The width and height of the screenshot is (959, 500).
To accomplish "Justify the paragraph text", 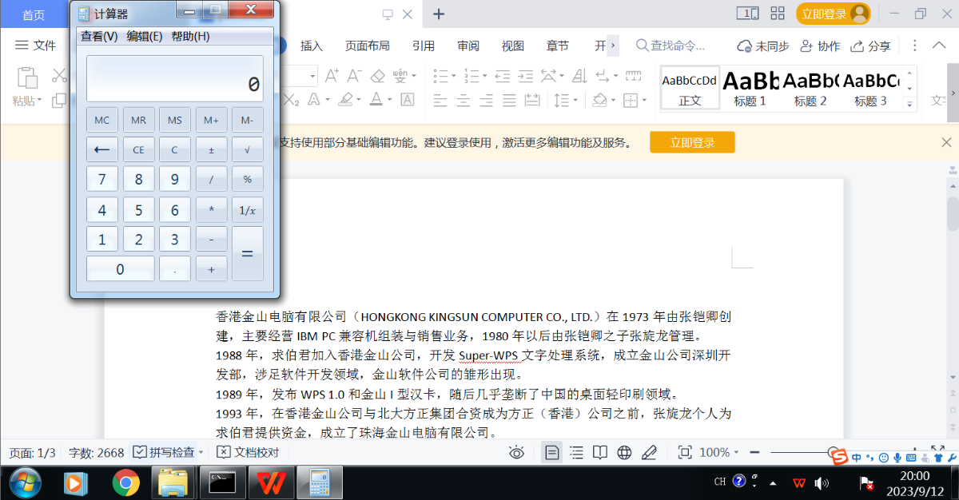I will (x=510, y=101).
